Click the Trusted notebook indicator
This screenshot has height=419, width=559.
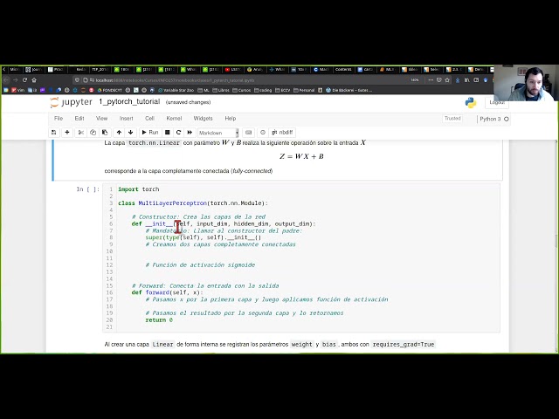pyautogui.click(x=452, y=119)
